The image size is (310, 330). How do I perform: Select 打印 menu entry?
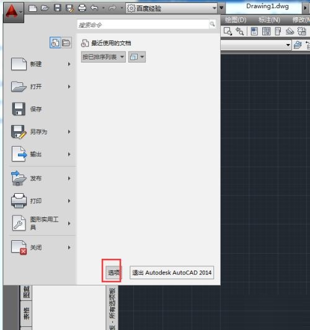point(41,201)
